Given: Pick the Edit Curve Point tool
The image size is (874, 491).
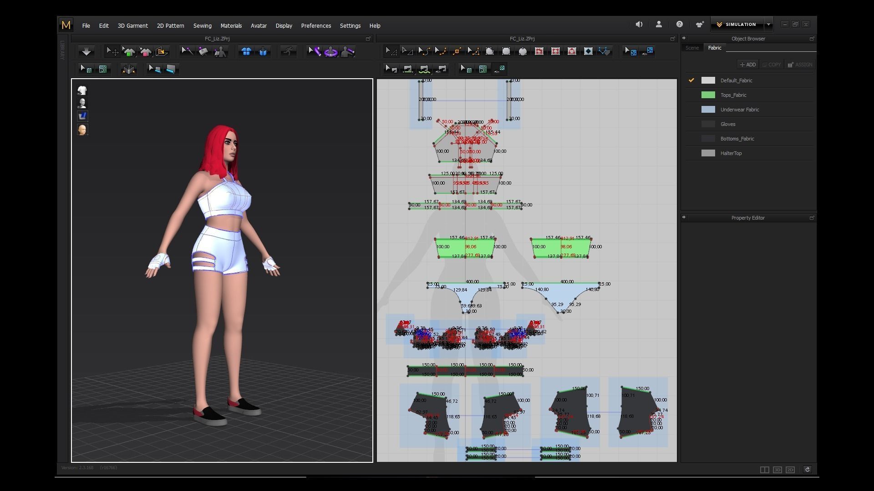Looking at the screenshot, I should coord(440,51).
